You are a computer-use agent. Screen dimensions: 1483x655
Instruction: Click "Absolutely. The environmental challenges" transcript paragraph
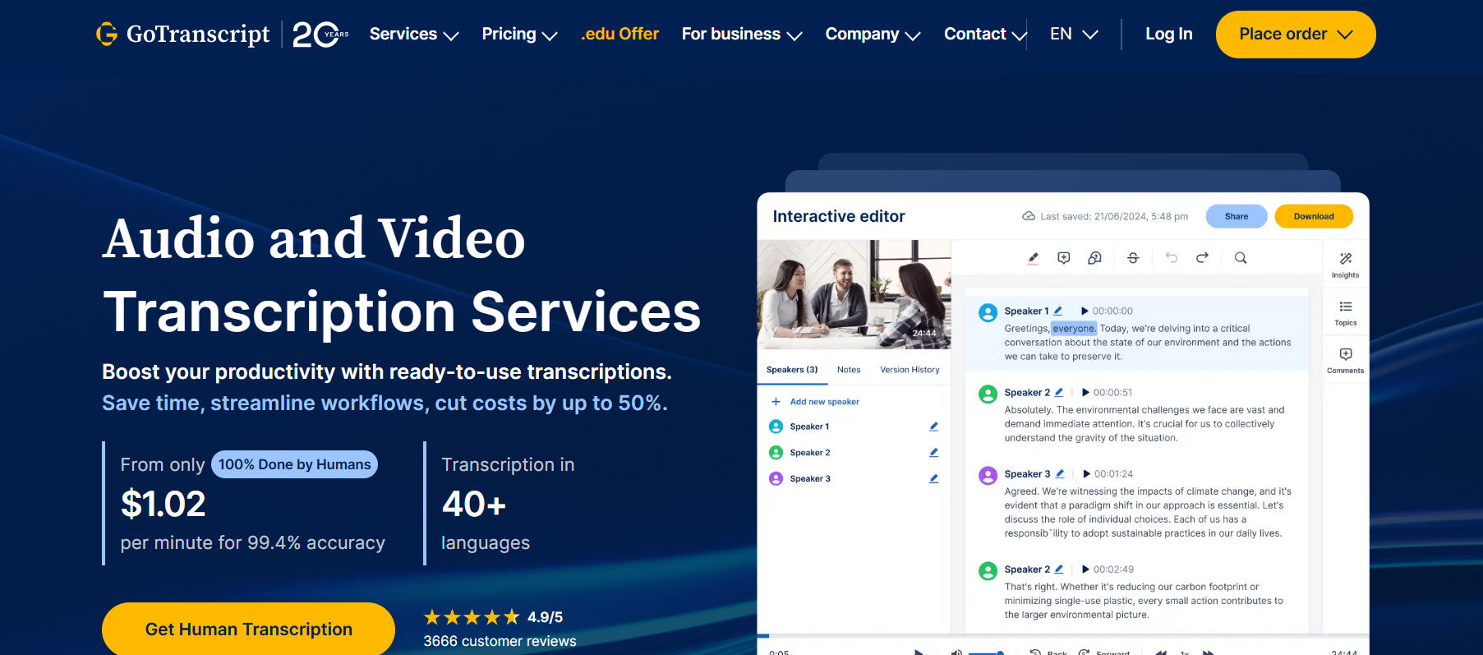(1144, 424)
